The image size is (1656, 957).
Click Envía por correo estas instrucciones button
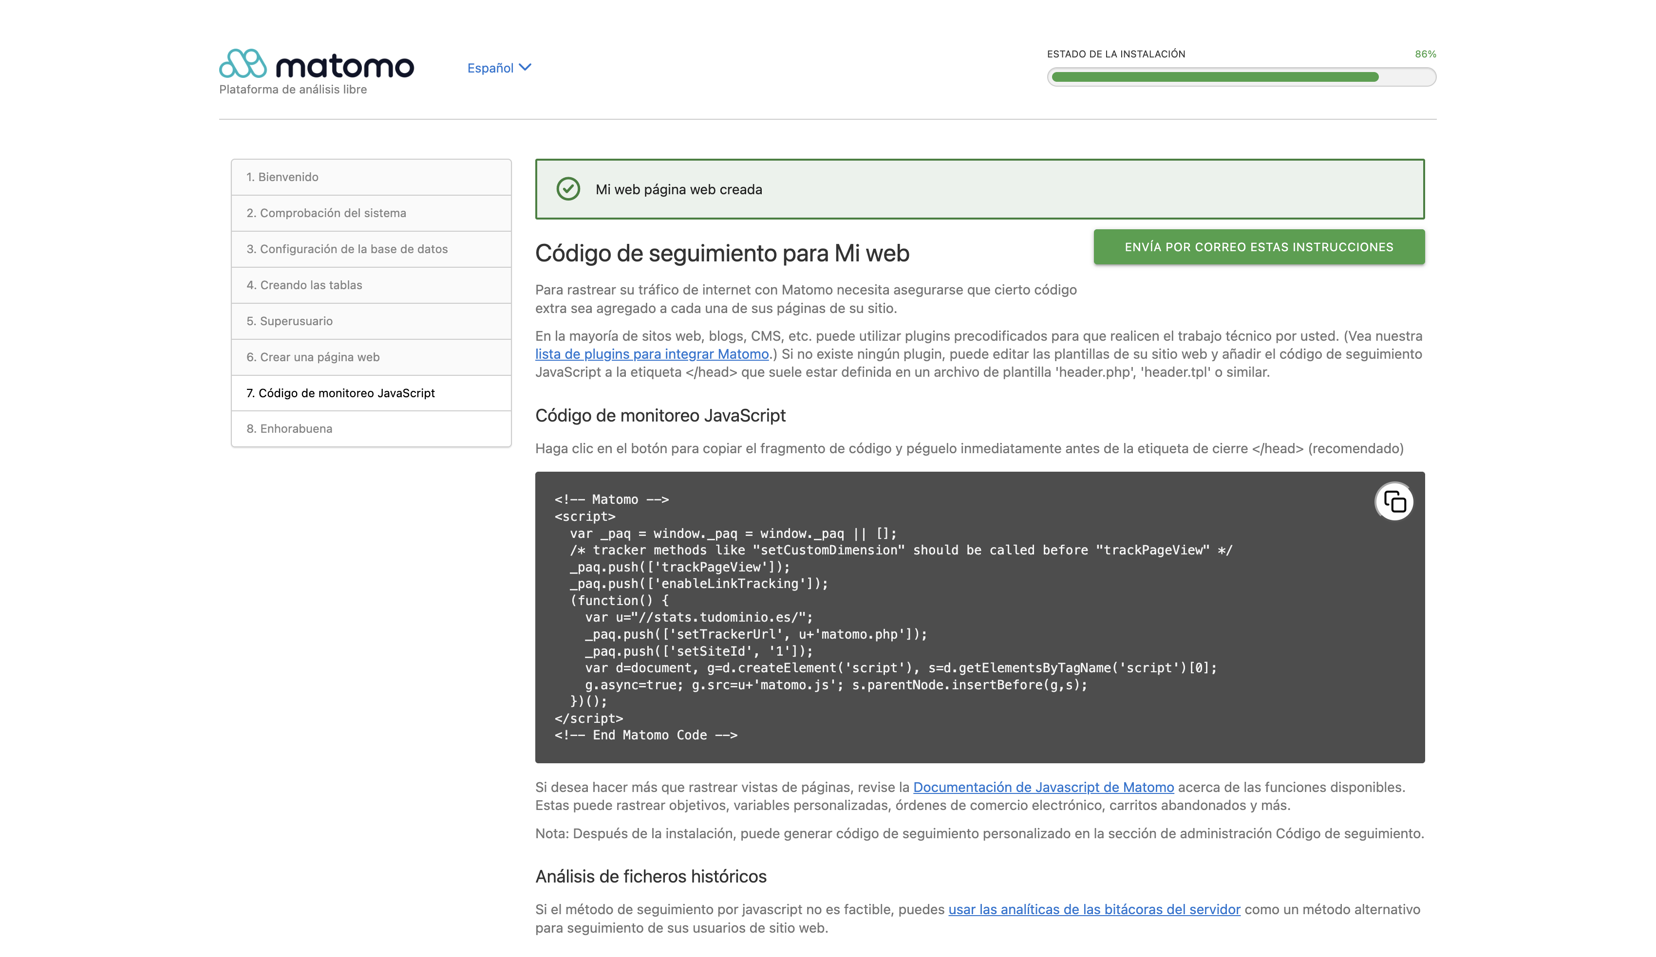[1259, 247]
